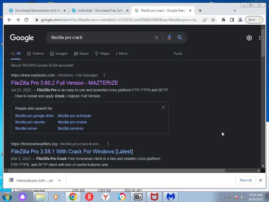The height and width of the screenshot is (202, 269).
Task: Switch to Maps results
Action: coord(102,54)
